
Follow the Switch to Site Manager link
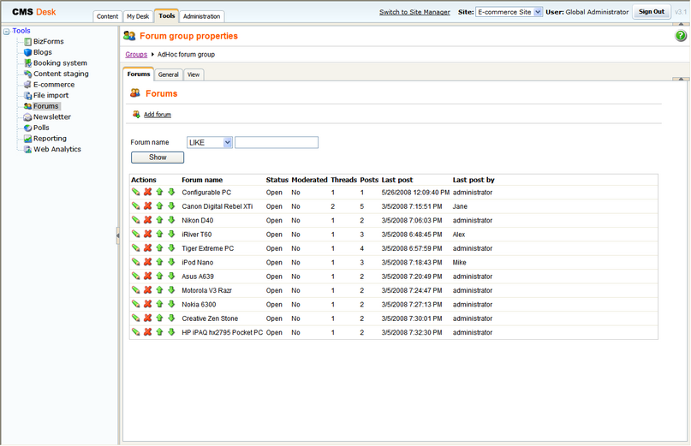(414, 12)
